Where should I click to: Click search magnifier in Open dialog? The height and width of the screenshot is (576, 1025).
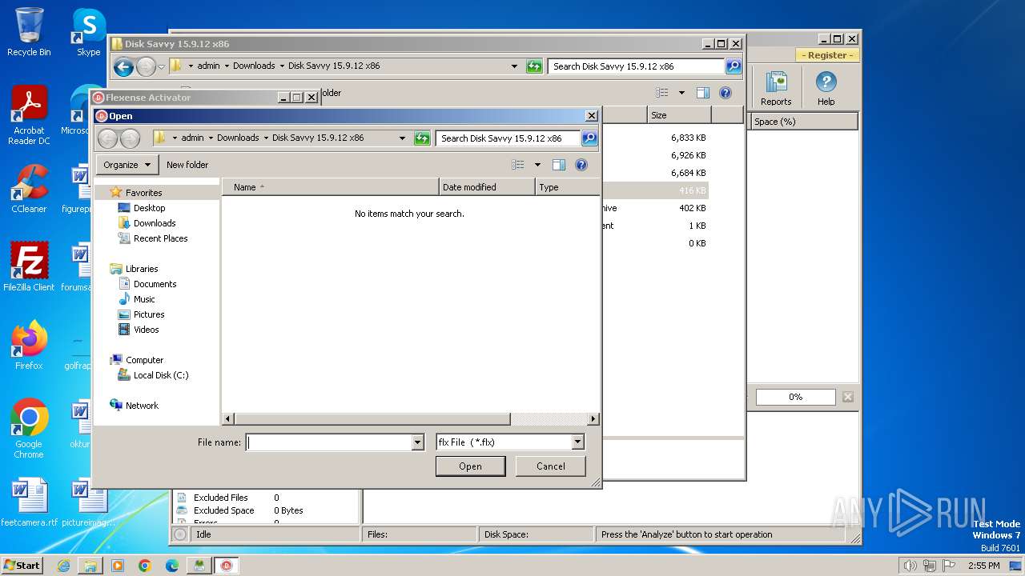coord(589,138)
